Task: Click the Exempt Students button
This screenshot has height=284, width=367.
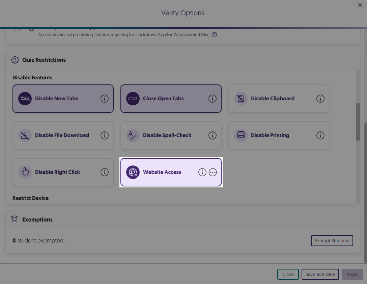Action: click(332, 241)
